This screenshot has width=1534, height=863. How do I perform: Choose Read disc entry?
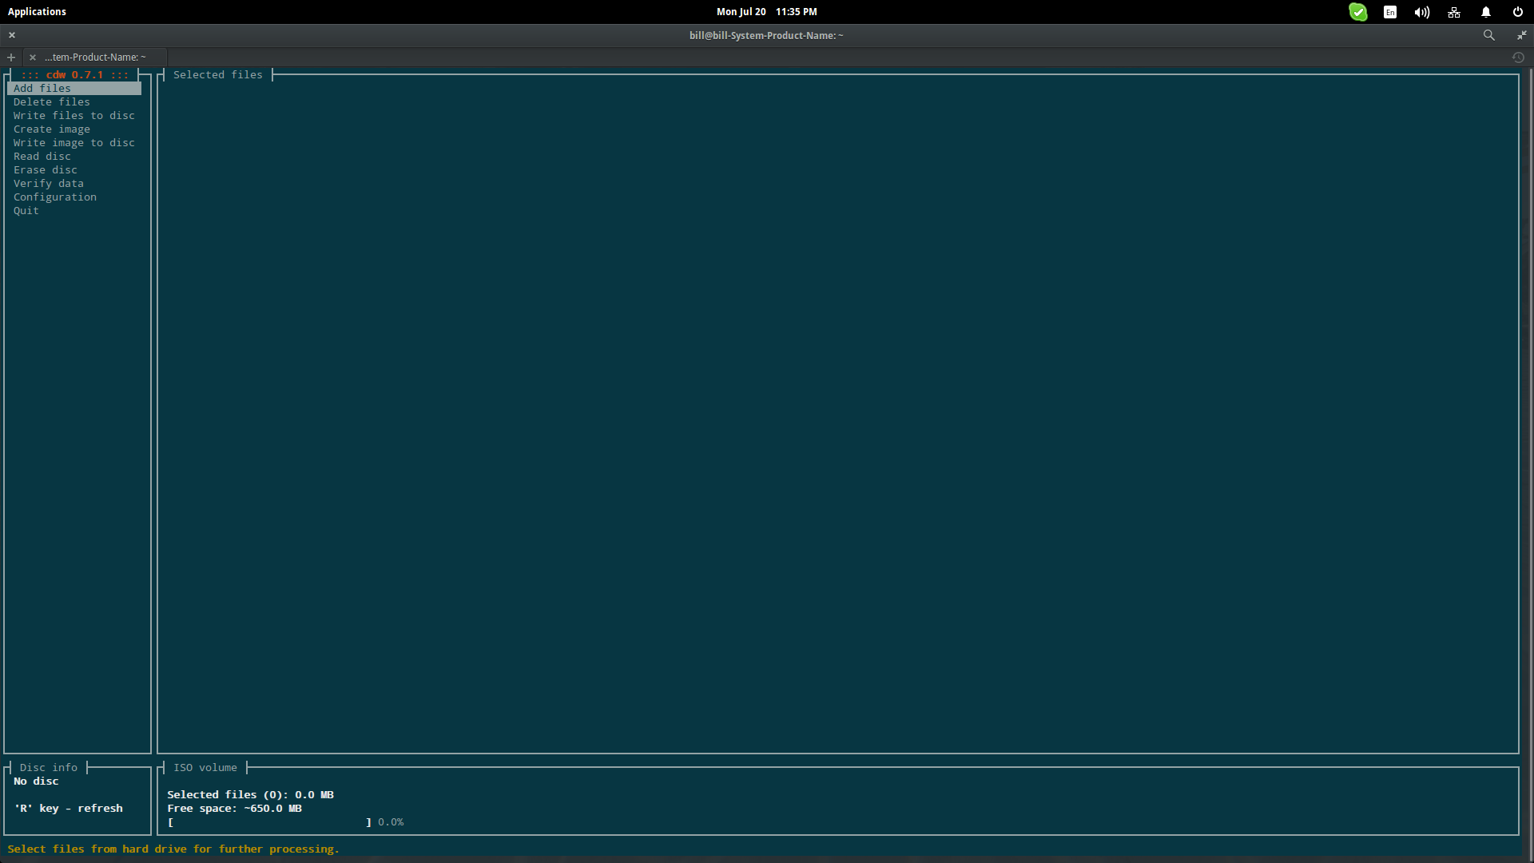point(42,157)
